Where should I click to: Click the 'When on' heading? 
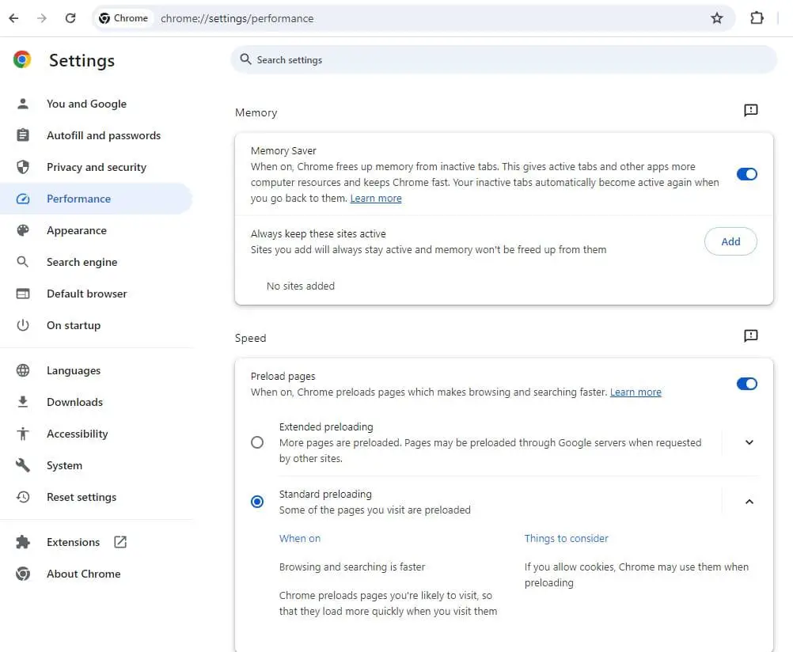[x=299, y=538]
